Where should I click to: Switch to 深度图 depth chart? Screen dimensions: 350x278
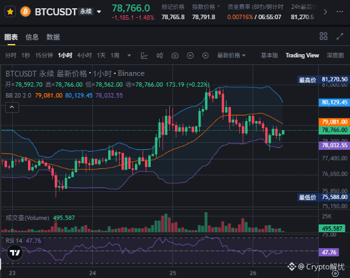click(x=335, y=55)
